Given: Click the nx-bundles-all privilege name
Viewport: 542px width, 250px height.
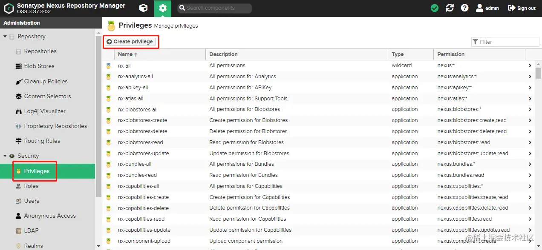Looking at the screenshot, I should 135,164.
